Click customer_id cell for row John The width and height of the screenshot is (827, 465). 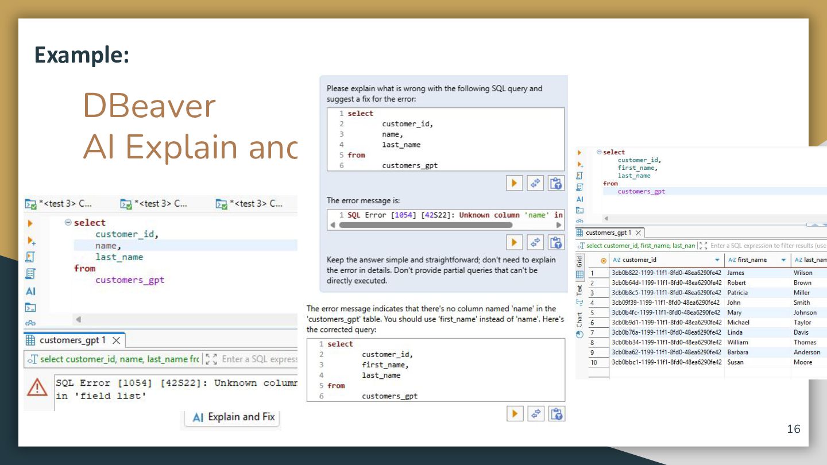tap(666, 303)
